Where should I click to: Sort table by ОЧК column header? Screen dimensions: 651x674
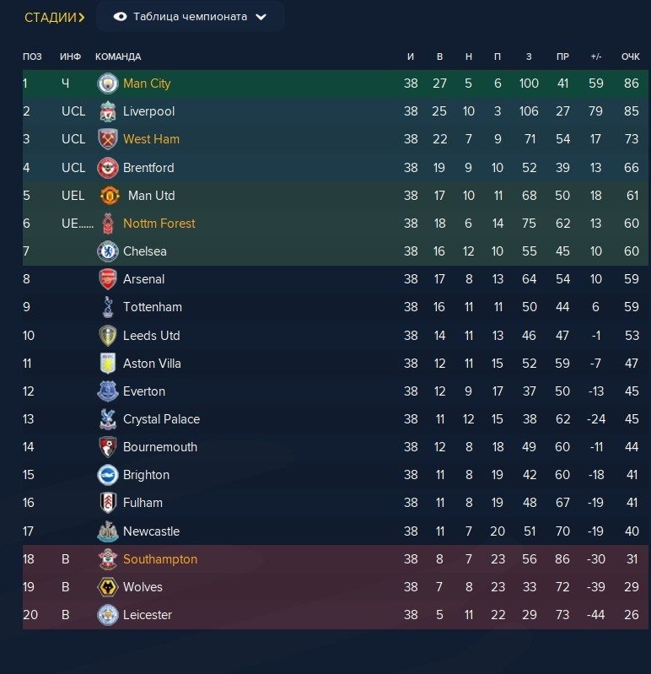[630, 57]
